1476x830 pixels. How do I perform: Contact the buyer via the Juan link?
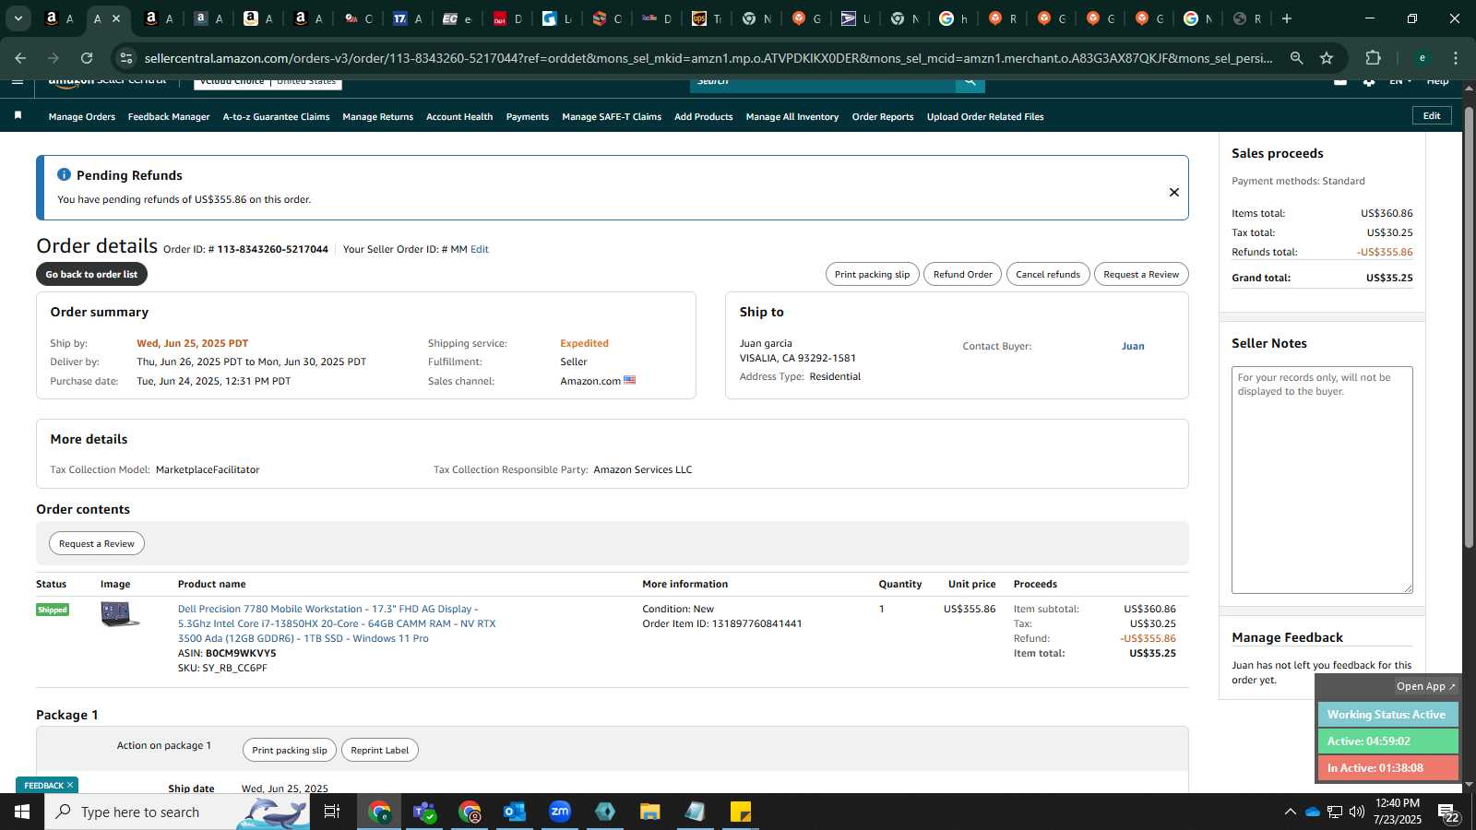pyautogui.click(x=1133, y=346)
